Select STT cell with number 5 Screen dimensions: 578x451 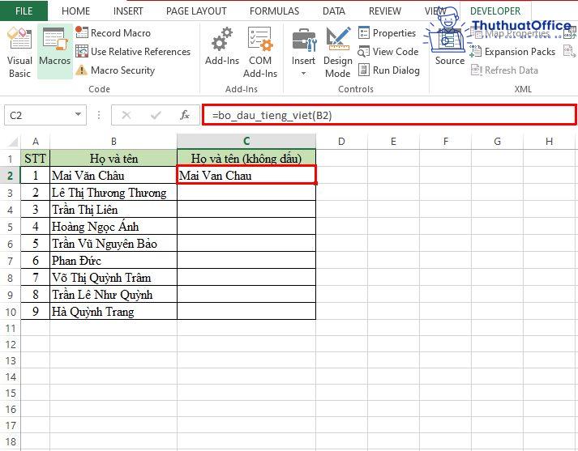coord(36,243)
